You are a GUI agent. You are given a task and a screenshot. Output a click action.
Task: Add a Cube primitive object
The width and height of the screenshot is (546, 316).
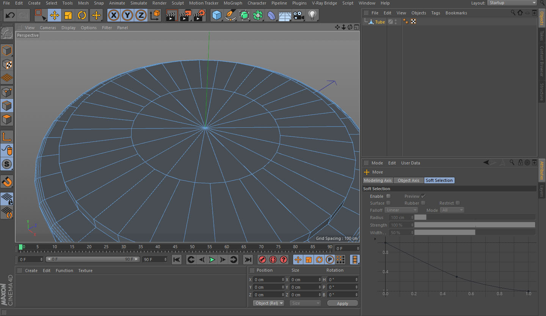point(217,16)
